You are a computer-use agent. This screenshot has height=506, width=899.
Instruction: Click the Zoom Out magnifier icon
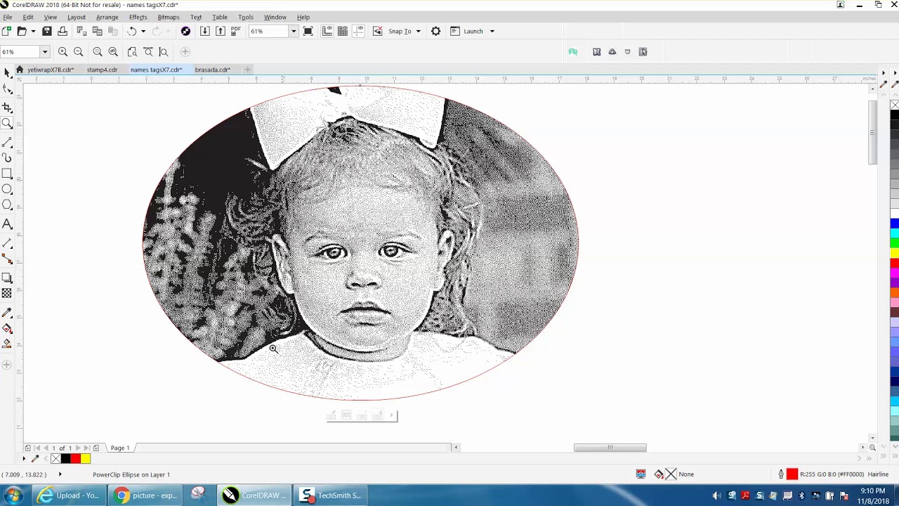[78, 51]
